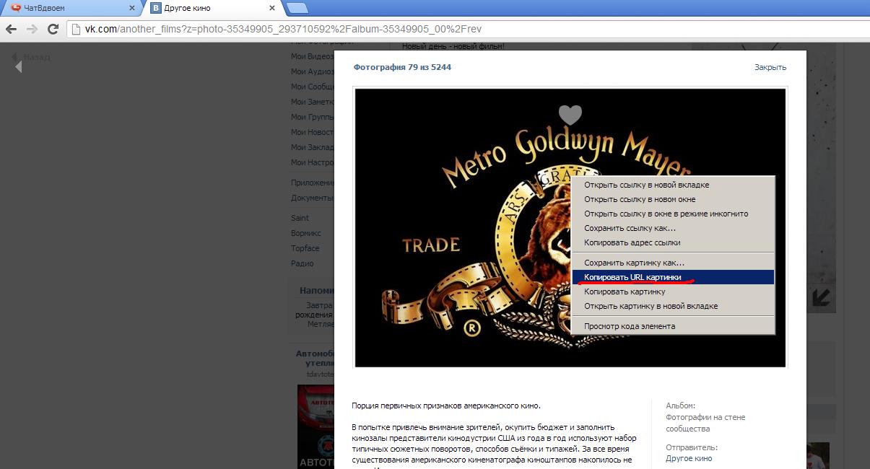
Task: Reload the page with refresh icon
Action: pos(53,30)
